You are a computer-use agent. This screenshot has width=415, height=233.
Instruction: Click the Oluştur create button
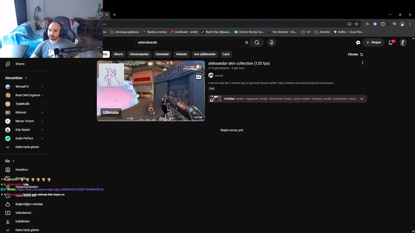373,42
